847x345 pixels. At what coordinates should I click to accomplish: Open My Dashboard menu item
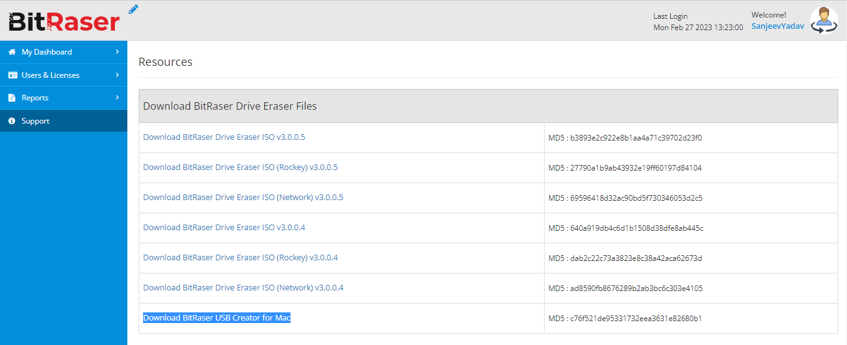coord(63,52)
